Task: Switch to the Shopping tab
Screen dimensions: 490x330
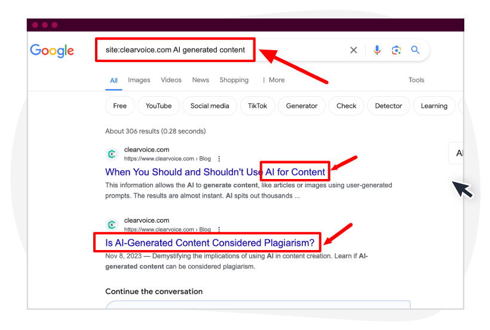Action: tap(234, 80)
